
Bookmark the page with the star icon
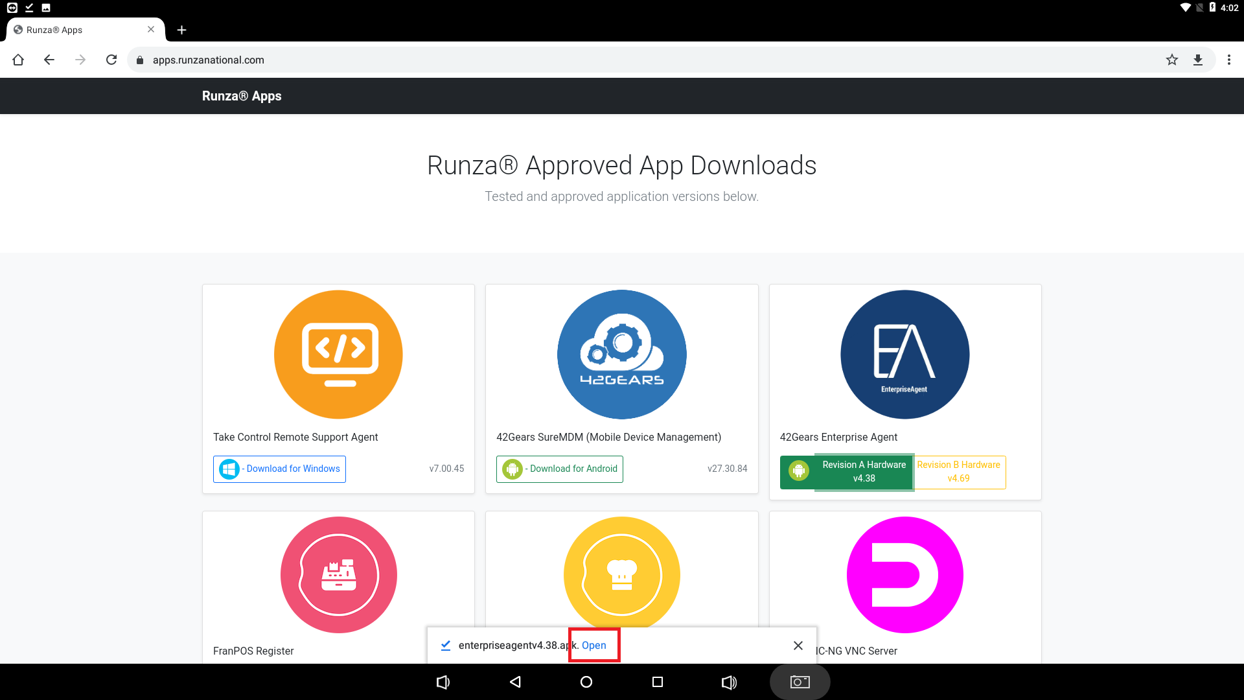click(x=1171, y=60)
